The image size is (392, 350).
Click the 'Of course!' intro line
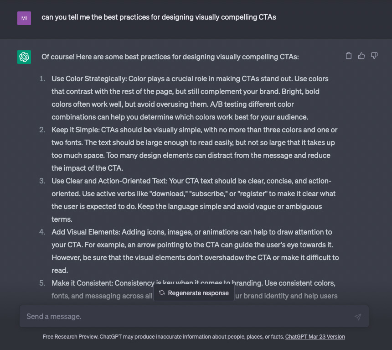click(x=170, y=57)
